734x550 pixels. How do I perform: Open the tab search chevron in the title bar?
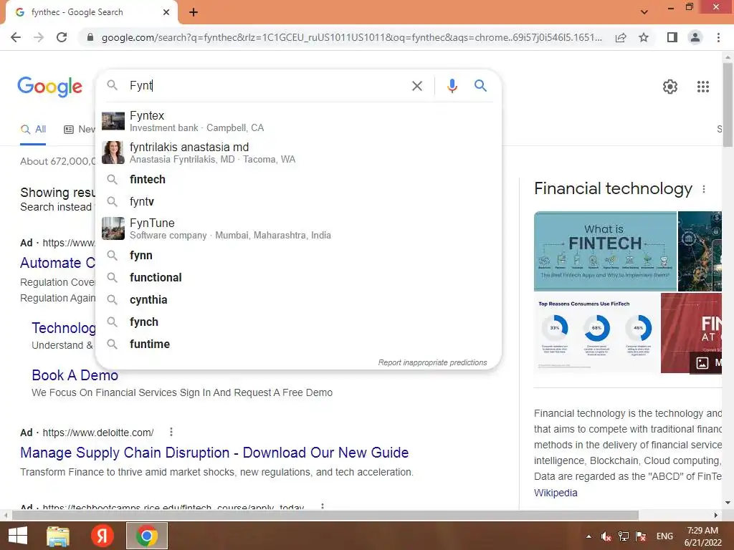click(x=644, y=11)
